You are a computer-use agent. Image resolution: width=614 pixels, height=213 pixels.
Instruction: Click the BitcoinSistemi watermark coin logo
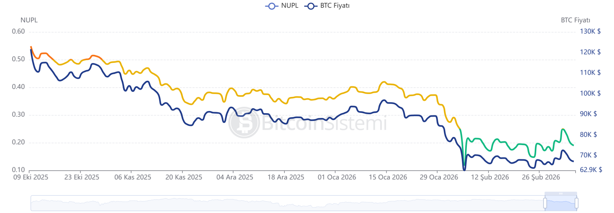coord(244,123)
